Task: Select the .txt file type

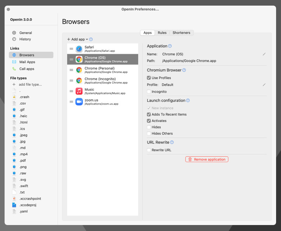Action: pyautogui.click(x=22, y=192)
